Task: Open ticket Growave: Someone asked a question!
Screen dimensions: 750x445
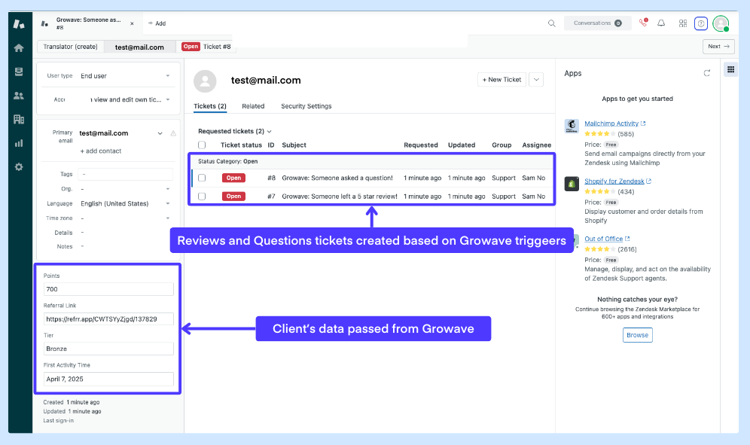Action: 337,178
